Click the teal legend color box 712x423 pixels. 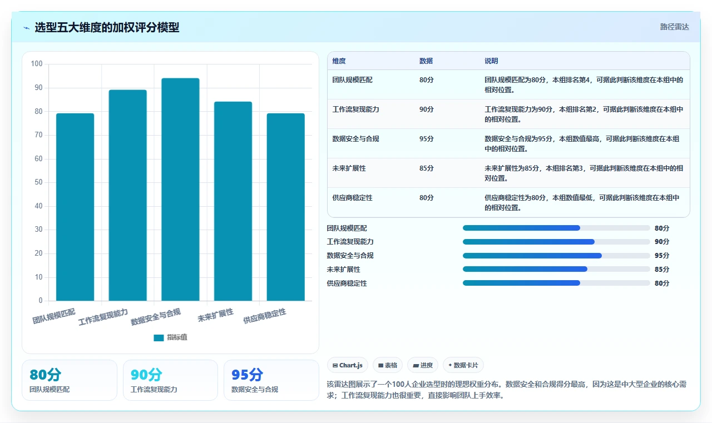(x=159, y=338)
